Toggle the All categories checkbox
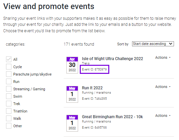 click(x=9, y=59)
